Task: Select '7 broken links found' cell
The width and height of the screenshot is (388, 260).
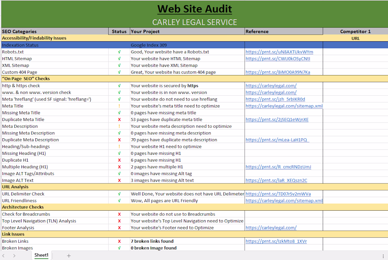Action: point(187,241)
